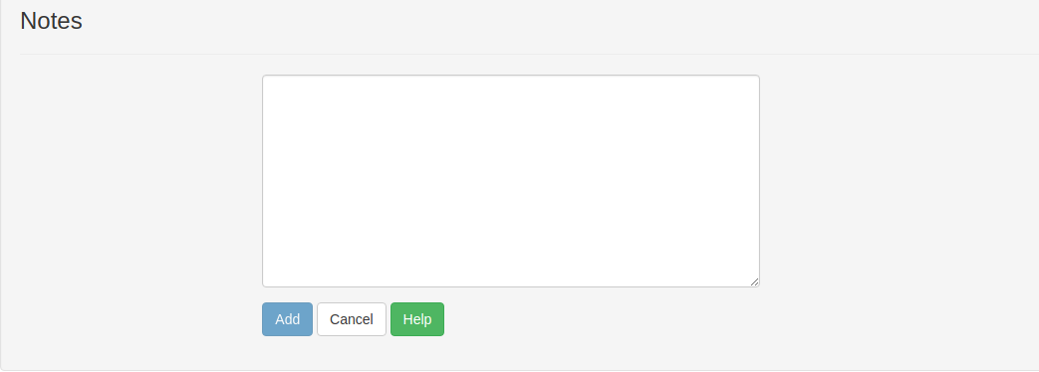Select the Help button beside Cancel
This screenshot has height=372, width=1039.
[416, 319]
